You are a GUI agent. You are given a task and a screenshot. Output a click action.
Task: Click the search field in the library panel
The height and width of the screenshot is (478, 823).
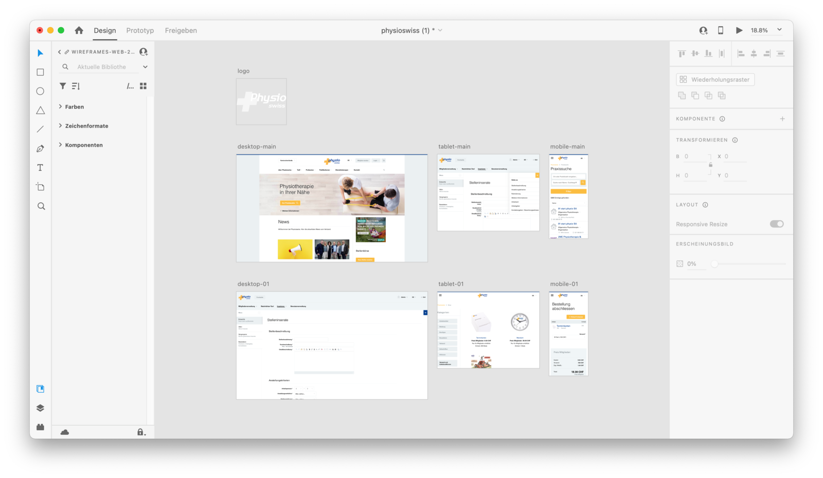101,66
